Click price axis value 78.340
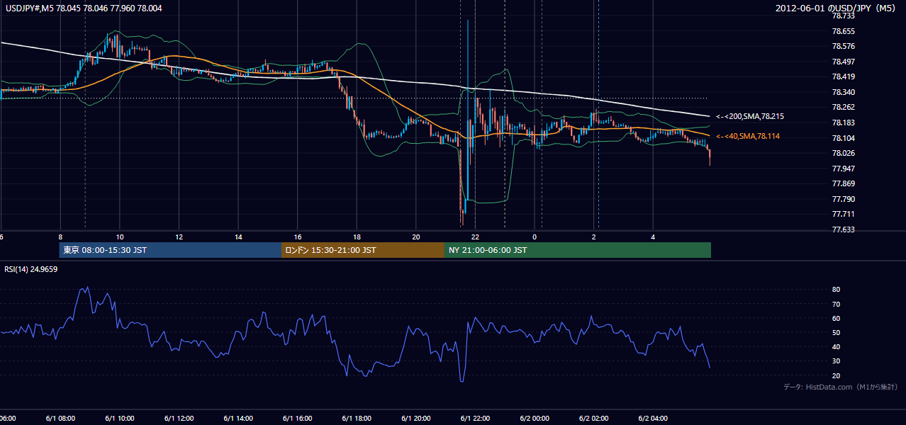 (x=844, y=92)
